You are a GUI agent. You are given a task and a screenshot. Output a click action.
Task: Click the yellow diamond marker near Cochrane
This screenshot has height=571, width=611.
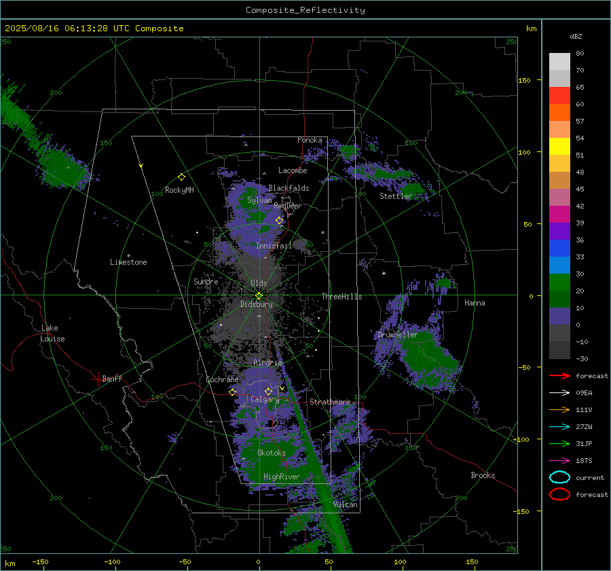point(233,392)
